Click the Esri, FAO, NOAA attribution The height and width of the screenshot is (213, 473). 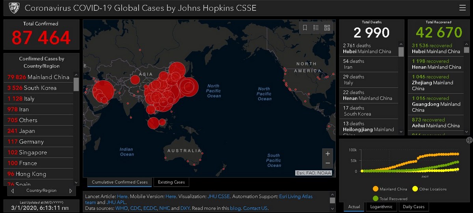[x=314, y=173]
